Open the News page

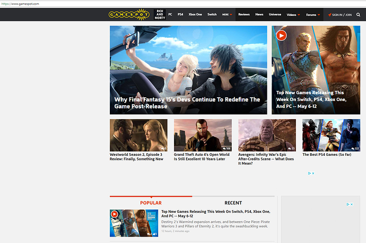pos(259,14)
